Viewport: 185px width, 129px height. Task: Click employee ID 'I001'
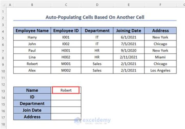[x=66, y=37]
